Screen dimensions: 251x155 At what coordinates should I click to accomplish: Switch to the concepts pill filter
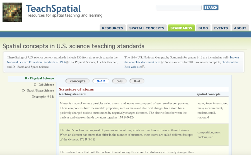pyautogui.click(x=78, y=81)
